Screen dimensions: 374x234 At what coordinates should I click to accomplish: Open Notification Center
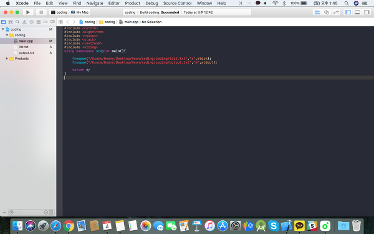pos(365,3)
